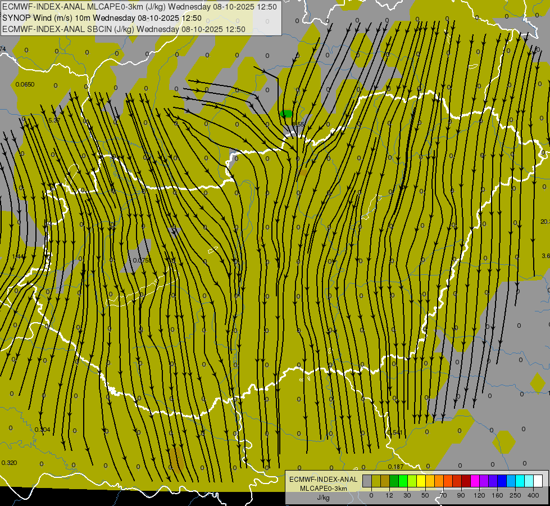Click the legend tick label 160
The image size is (550, 506).
(497, 495)
